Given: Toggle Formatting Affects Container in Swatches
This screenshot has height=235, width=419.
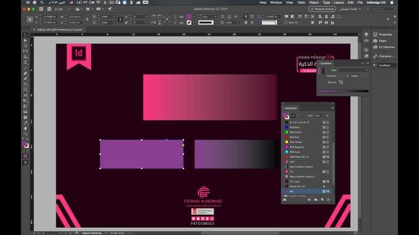Looking at the screenshot, I should (x=293, y=116).
